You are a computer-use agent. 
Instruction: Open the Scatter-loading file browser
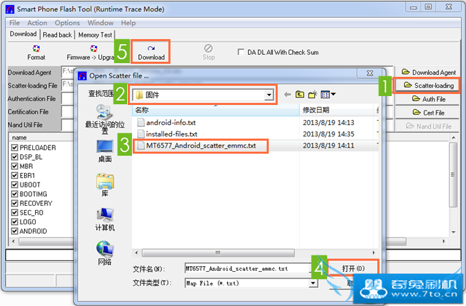[427, 86]
